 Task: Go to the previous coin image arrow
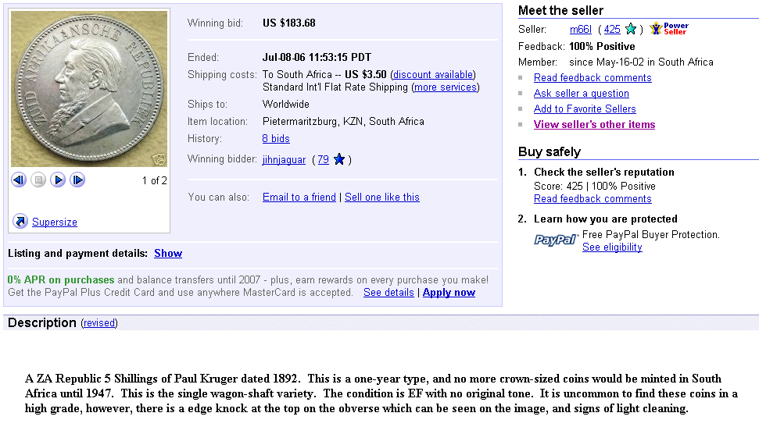pyautogui.click(x=19, y=180)
